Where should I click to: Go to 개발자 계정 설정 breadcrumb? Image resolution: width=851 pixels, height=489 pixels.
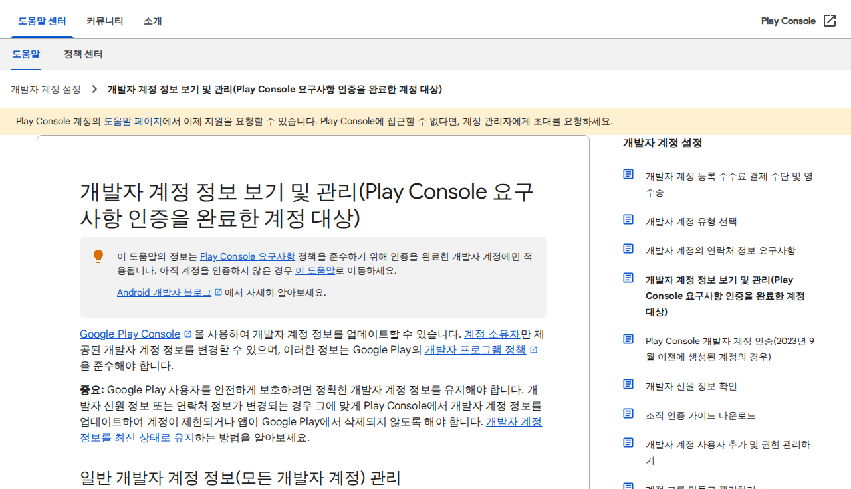point(46,89)
